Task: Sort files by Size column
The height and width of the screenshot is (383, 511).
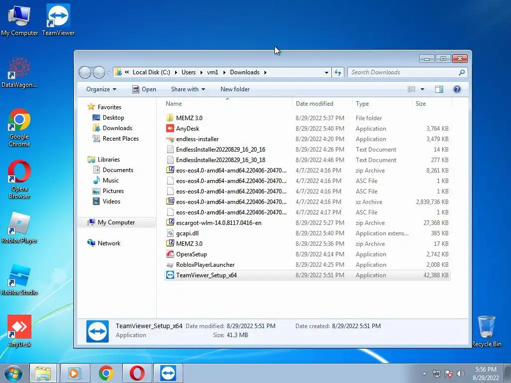Action: click(x=432, y=104)
